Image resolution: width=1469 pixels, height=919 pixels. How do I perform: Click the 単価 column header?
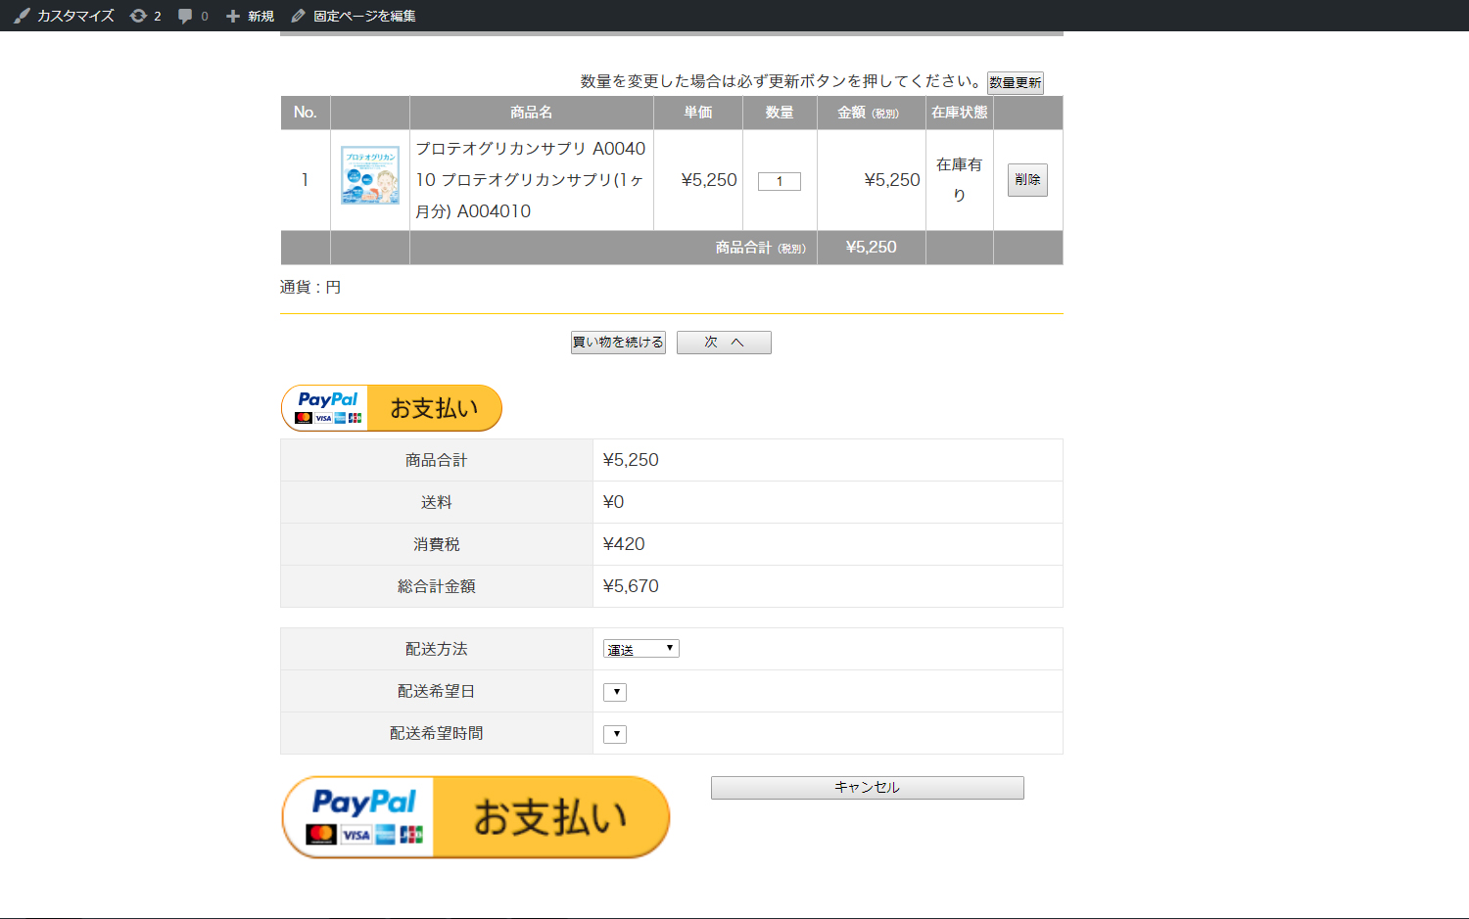tap(698, 113)
